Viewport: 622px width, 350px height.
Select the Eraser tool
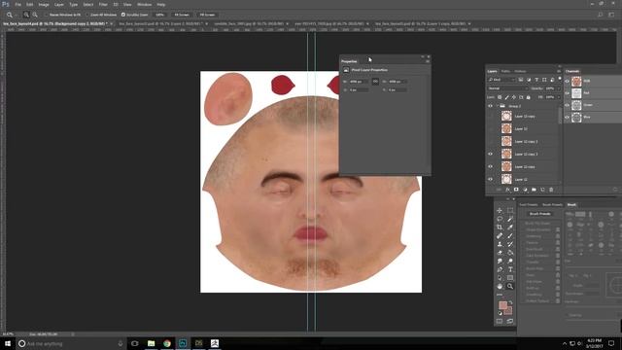coord(500,253)
